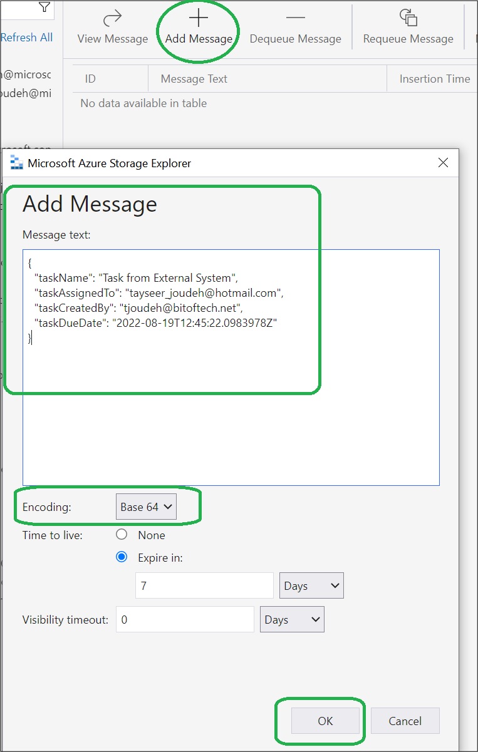Select the Expire in radio button
The image size is (478, 752).
point(122,557)
